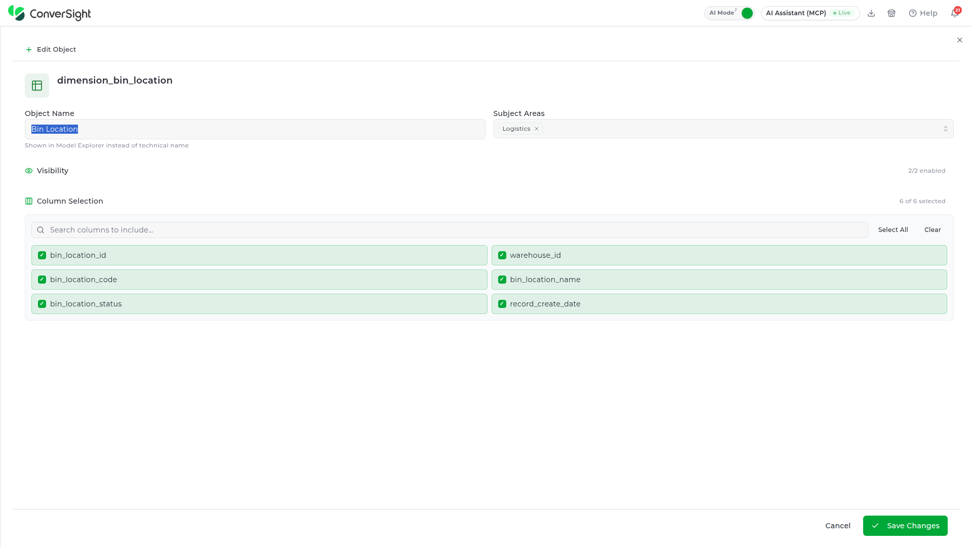The image size is (972, 547).
Task: Uncheck the record_create_date checkbox
Action: (x=502, y=304)
